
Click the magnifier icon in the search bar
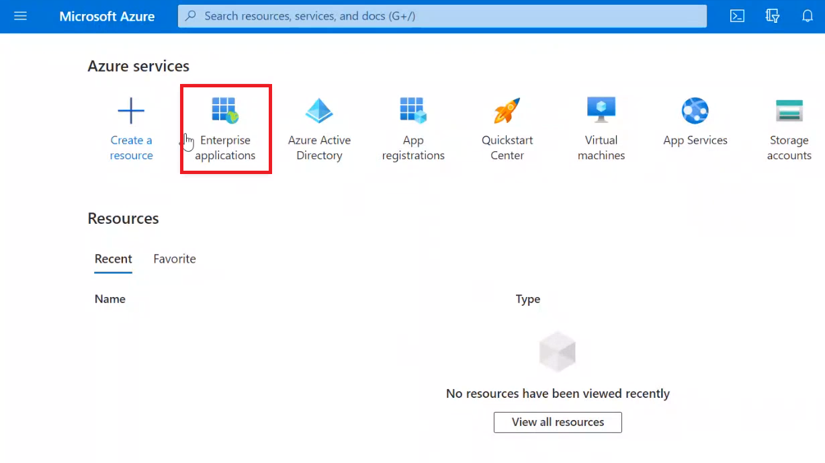(191, 16)
